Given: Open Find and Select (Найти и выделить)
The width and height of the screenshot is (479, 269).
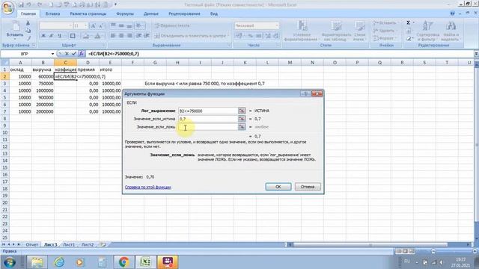Looking at the screenshot, I should coord(450,31).
